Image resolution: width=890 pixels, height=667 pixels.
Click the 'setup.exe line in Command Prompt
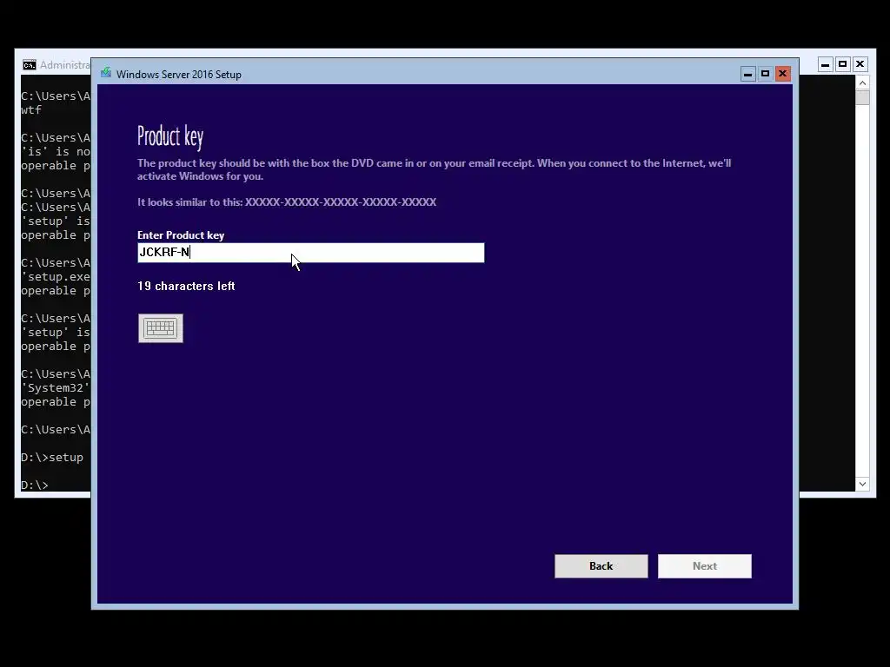(x=56, y=277)
